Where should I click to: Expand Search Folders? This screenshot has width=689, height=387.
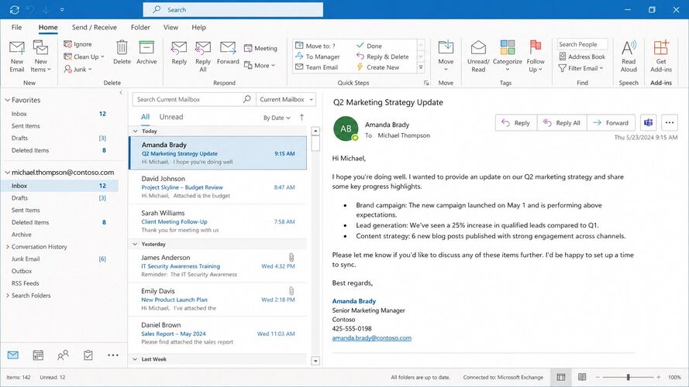point(8,296)
